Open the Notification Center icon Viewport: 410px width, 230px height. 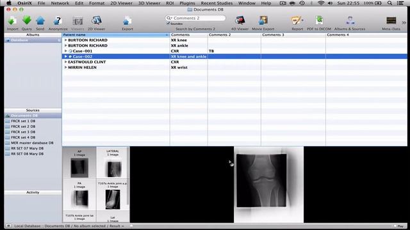click(400, 3)
